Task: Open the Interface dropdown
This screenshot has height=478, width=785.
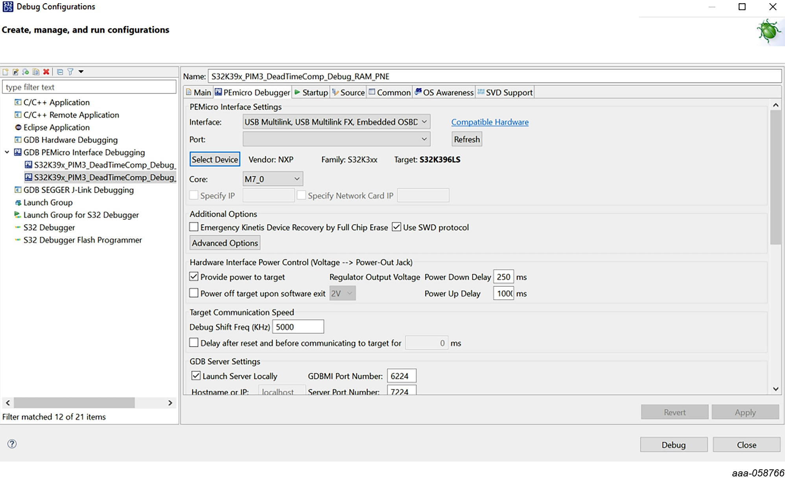Action: coord(424,122)
